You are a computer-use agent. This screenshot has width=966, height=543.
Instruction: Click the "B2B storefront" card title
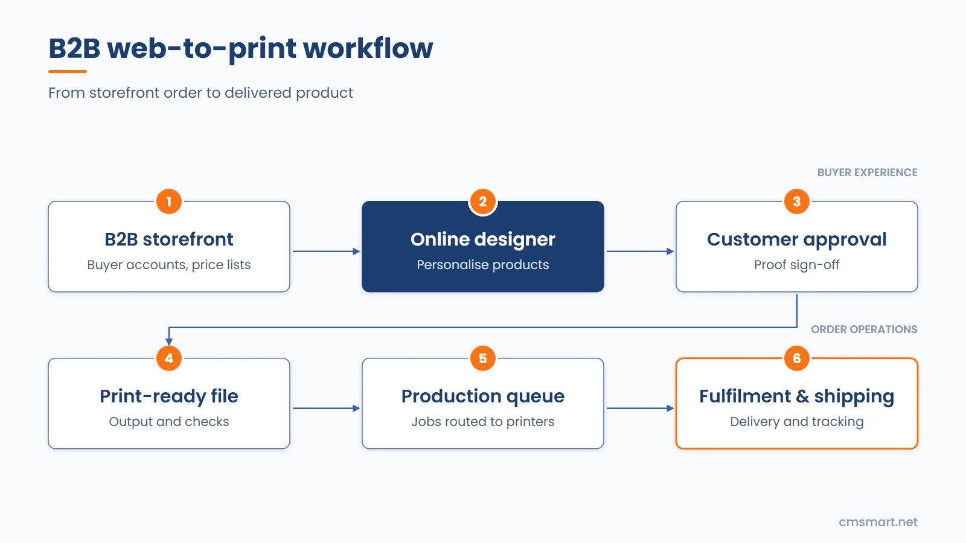tap(169, 240)
